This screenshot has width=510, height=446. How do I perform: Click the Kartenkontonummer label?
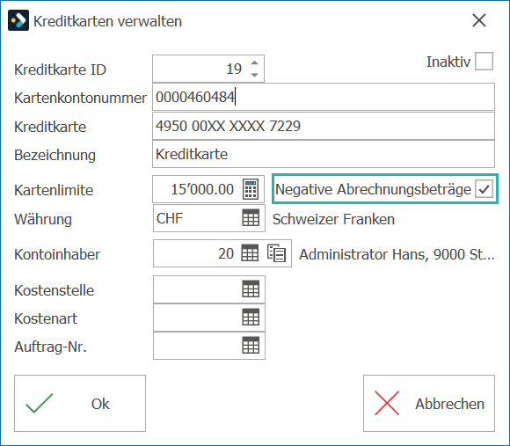80,98
